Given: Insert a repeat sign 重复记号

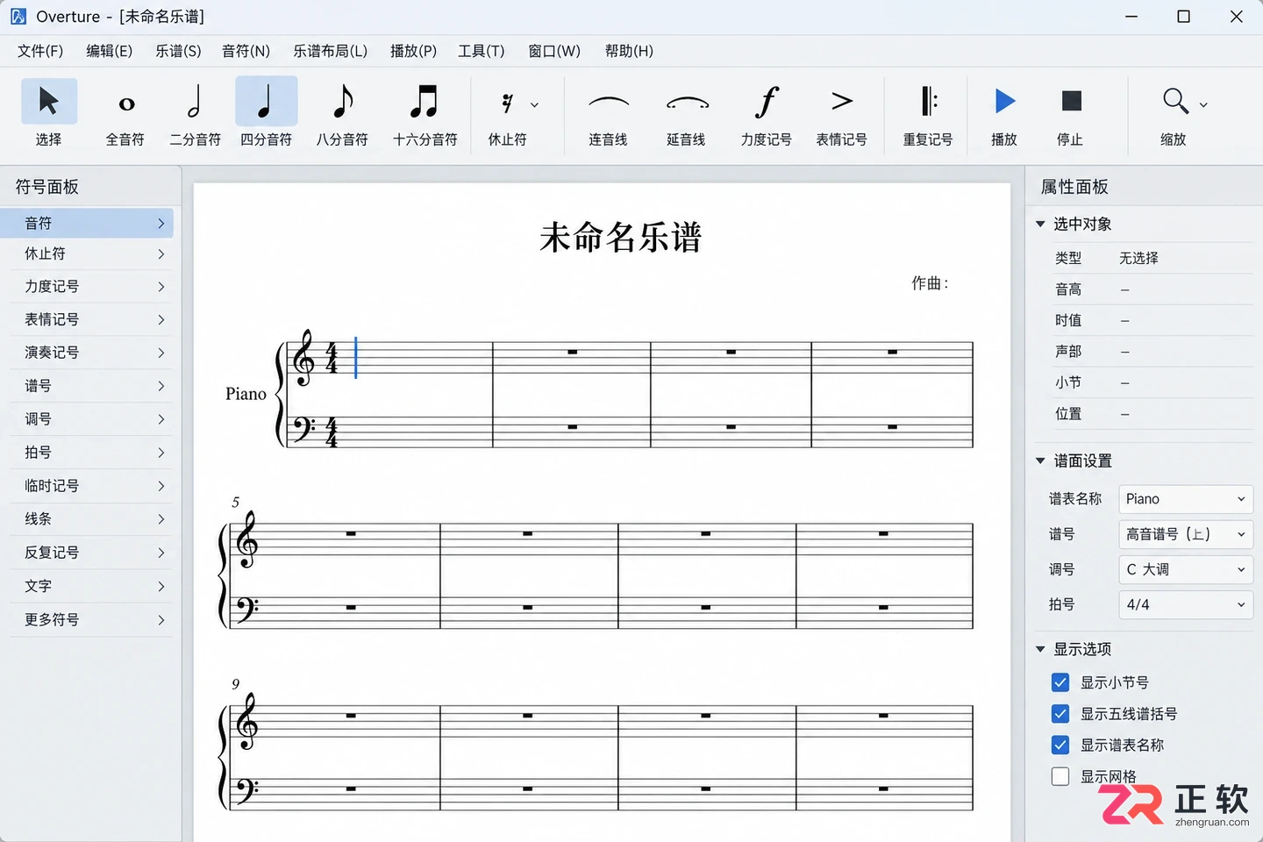Looking at the screenshot, I should click(x=927, y=114).
